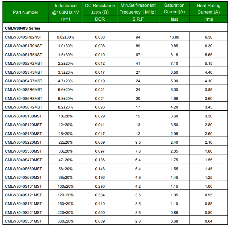
Task: Select DCR value 0.017
Action: [x=100, y=72]
